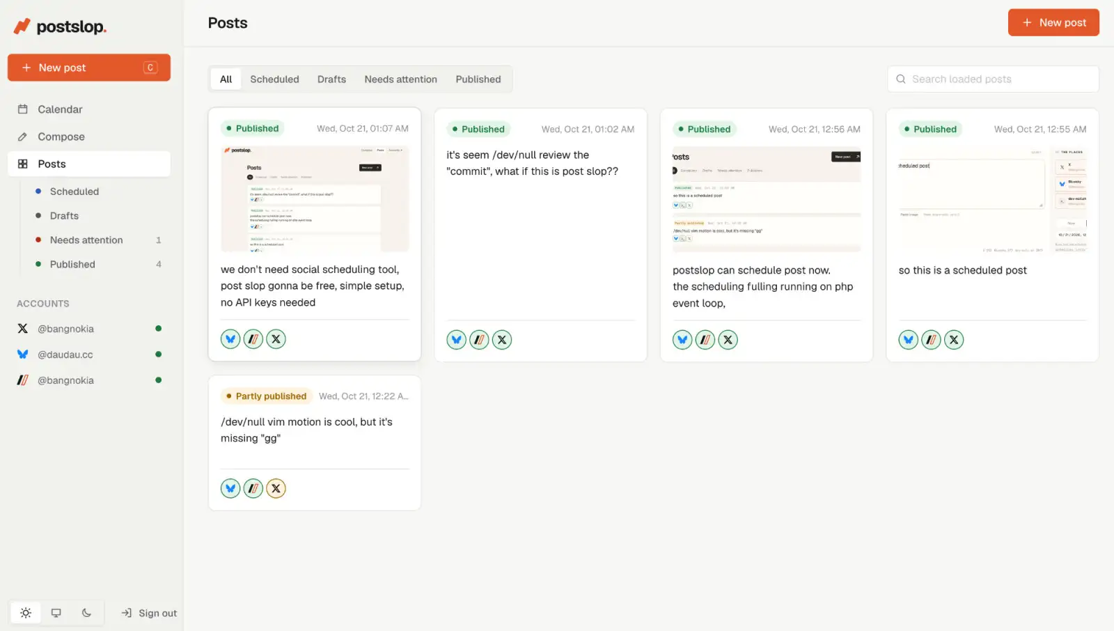The image size is (1114, 631).
Task: Click the Bluesky icon on first post card
Action: tap(230, 339)
